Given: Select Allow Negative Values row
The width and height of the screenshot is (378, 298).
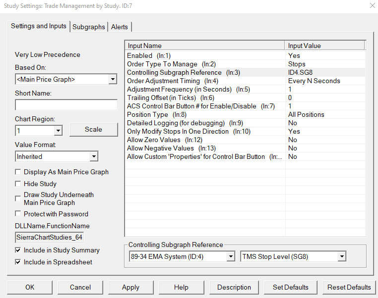Looking at the screenshot, I should coord(246,148).
